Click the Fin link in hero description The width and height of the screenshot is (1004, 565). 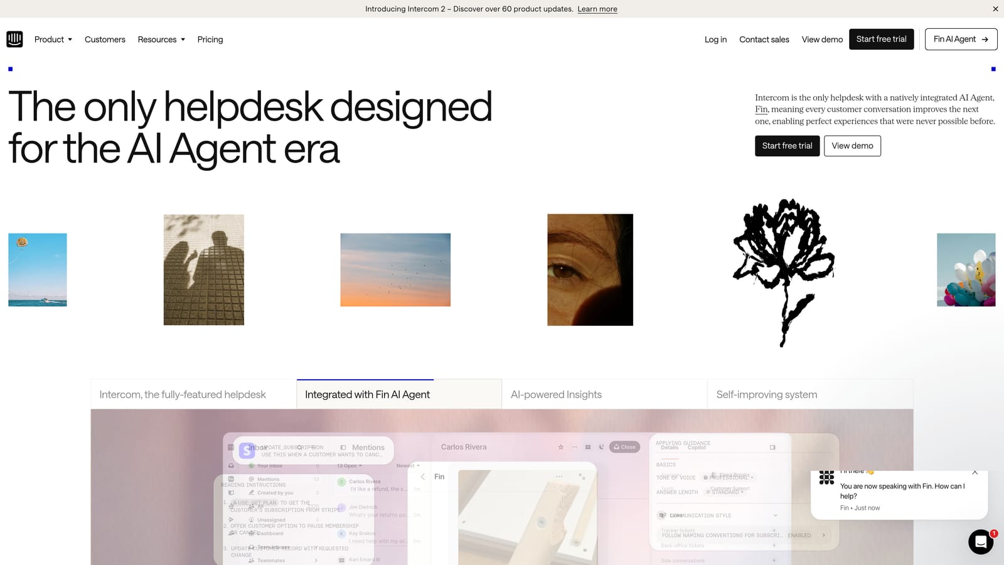[x=761, y=109]
